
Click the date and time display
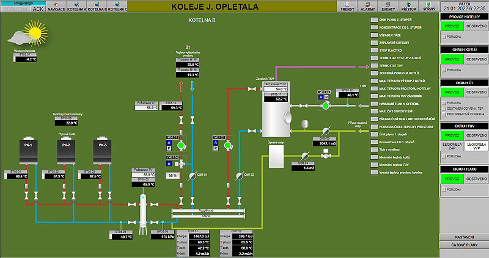click(465, 7)
